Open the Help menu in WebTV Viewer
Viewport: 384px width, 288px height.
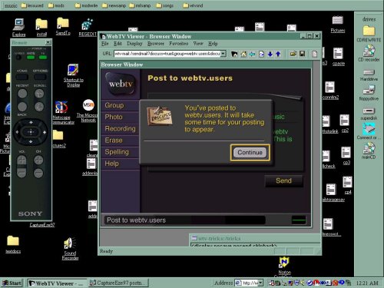(x=213, y=44)
